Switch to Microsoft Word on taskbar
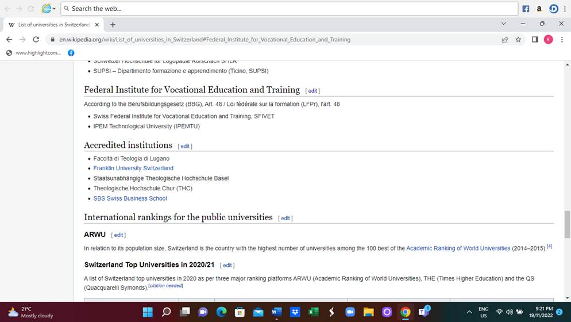 point(276,312)
